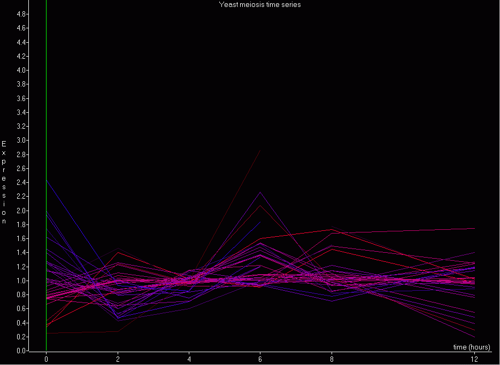This screenshot has height=365, width=500.
Task: Click the line end near 1.75 at 12 hours
Action: pos(474,228)
